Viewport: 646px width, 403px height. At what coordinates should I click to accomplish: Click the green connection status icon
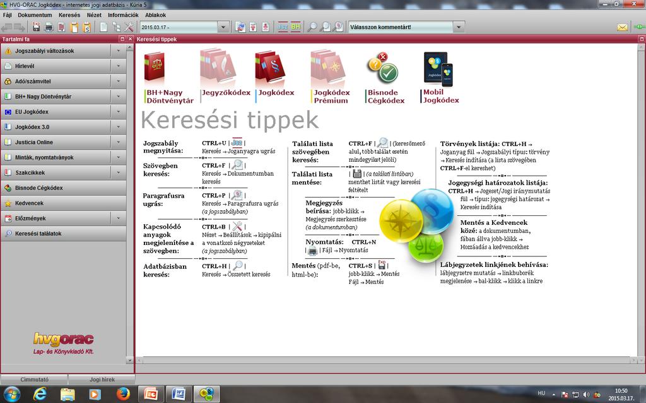pos(639,26)
